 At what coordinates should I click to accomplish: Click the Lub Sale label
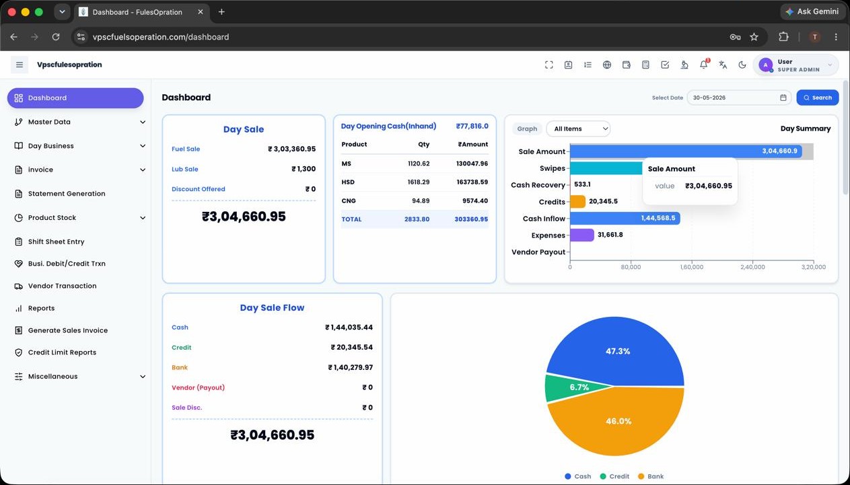[x=185, y=170]
